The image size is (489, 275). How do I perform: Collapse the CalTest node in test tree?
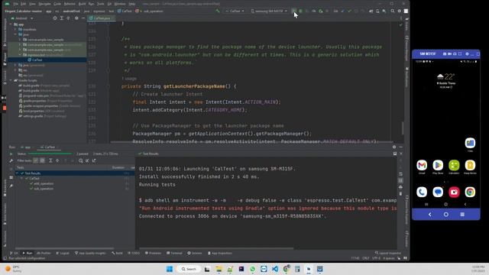tap(22, 178)
